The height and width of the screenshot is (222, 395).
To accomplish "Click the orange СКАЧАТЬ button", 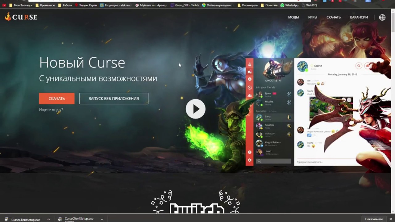I will pos(57,99).
